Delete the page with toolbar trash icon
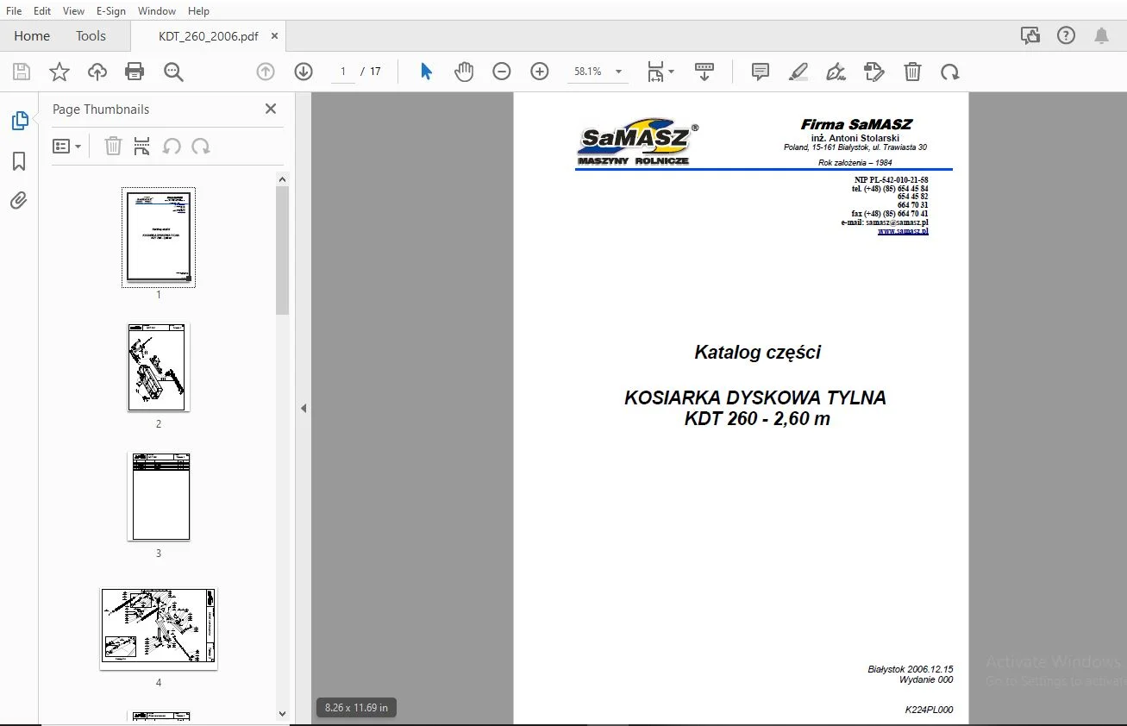1127x726 pixels. (x=912, y=72)
